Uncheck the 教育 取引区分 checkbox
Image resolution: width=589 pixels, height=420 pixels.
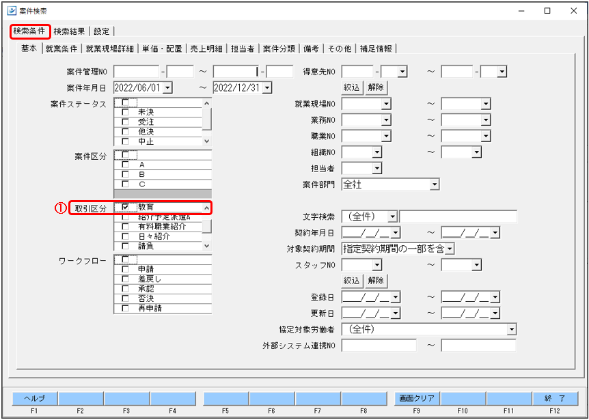(126, 207)
